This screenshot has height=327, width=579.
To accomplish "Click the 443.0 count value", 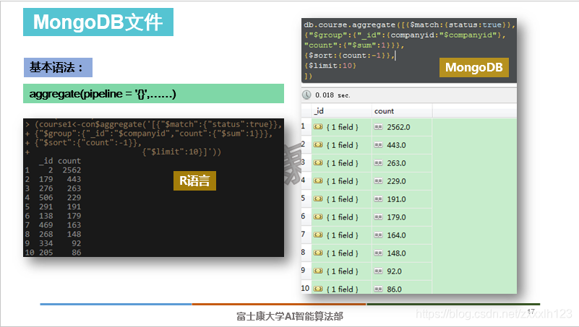I will click(x=396, y=145).
